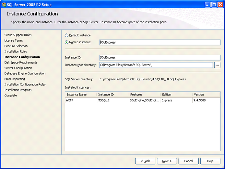Click the Edition column header

point(176,94)
